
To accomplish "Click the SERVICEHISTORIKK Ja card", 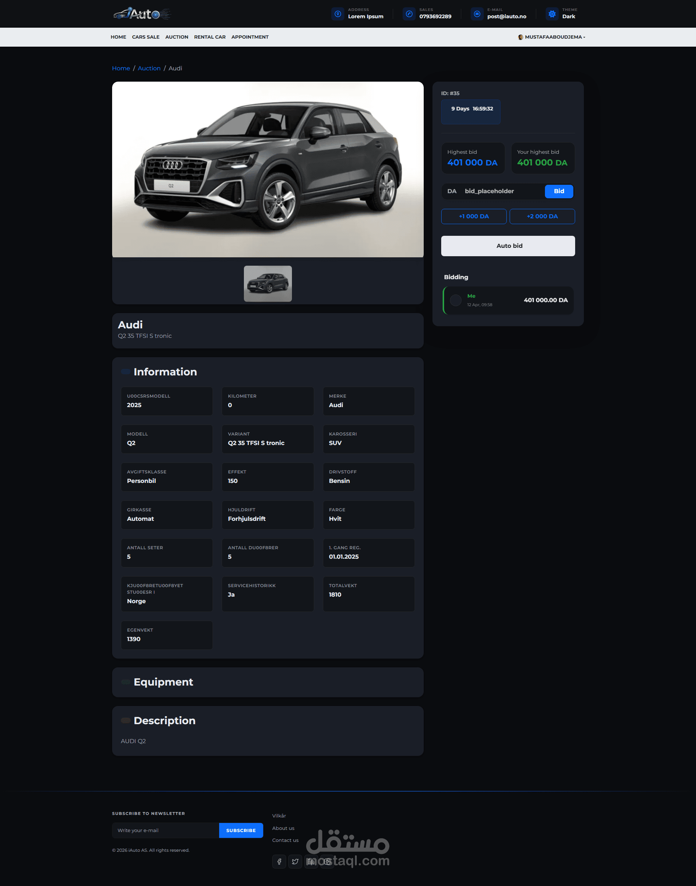I will point(268,594).
